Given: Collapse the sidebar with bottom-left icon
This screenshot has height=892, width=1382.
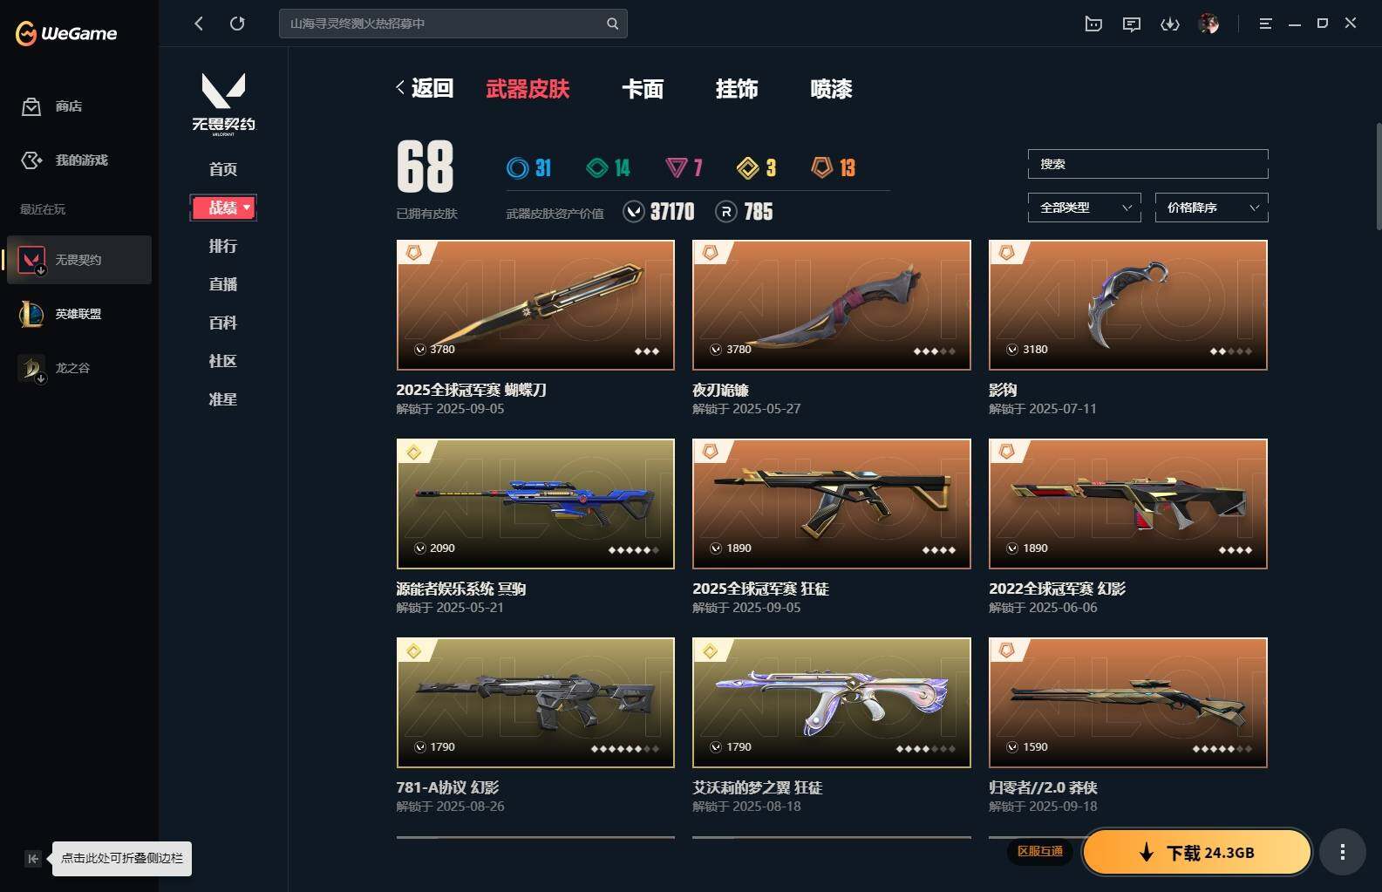Looking at the screenshot, I should [32, 859].
